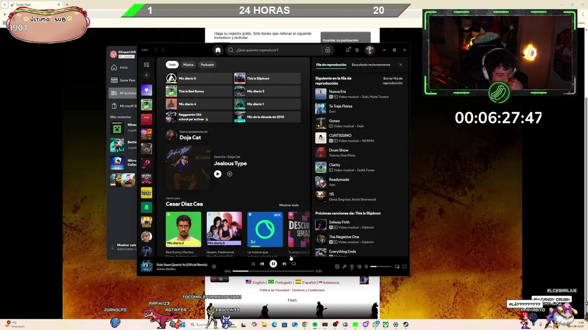
Task: Open Game Pass in Xbox app sidebar
Action: [x=123, y=80]
